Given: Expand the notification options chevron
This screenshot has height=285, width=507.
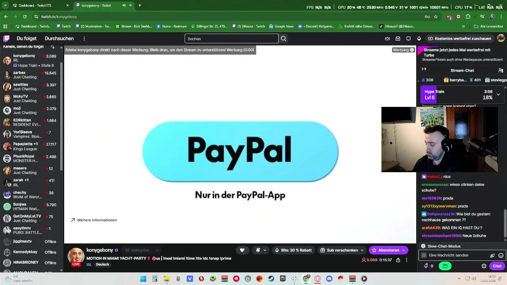Looking at the screenshot, I should tap(265, 250).
